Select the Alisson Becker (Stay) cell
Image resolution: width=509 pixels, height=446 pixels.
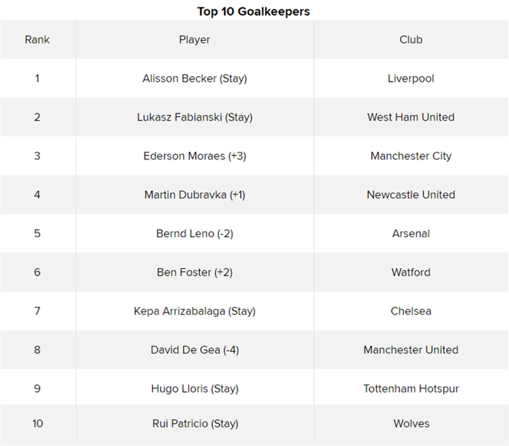pyautogui.click(x=194, y=78)
